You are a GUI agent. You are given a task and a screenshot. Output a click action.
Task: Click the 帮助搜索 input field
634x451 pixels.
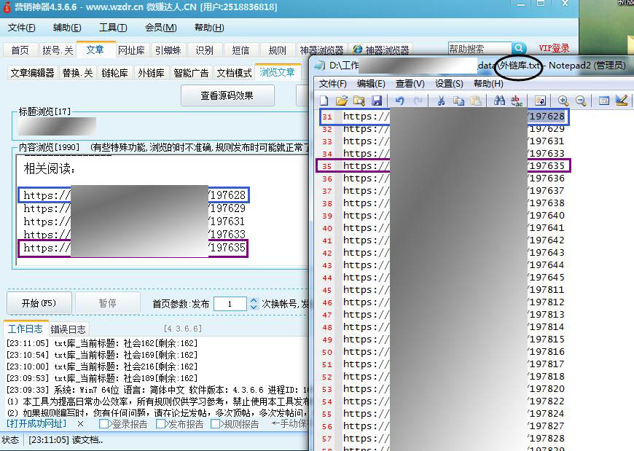click(x=479, y=49)
